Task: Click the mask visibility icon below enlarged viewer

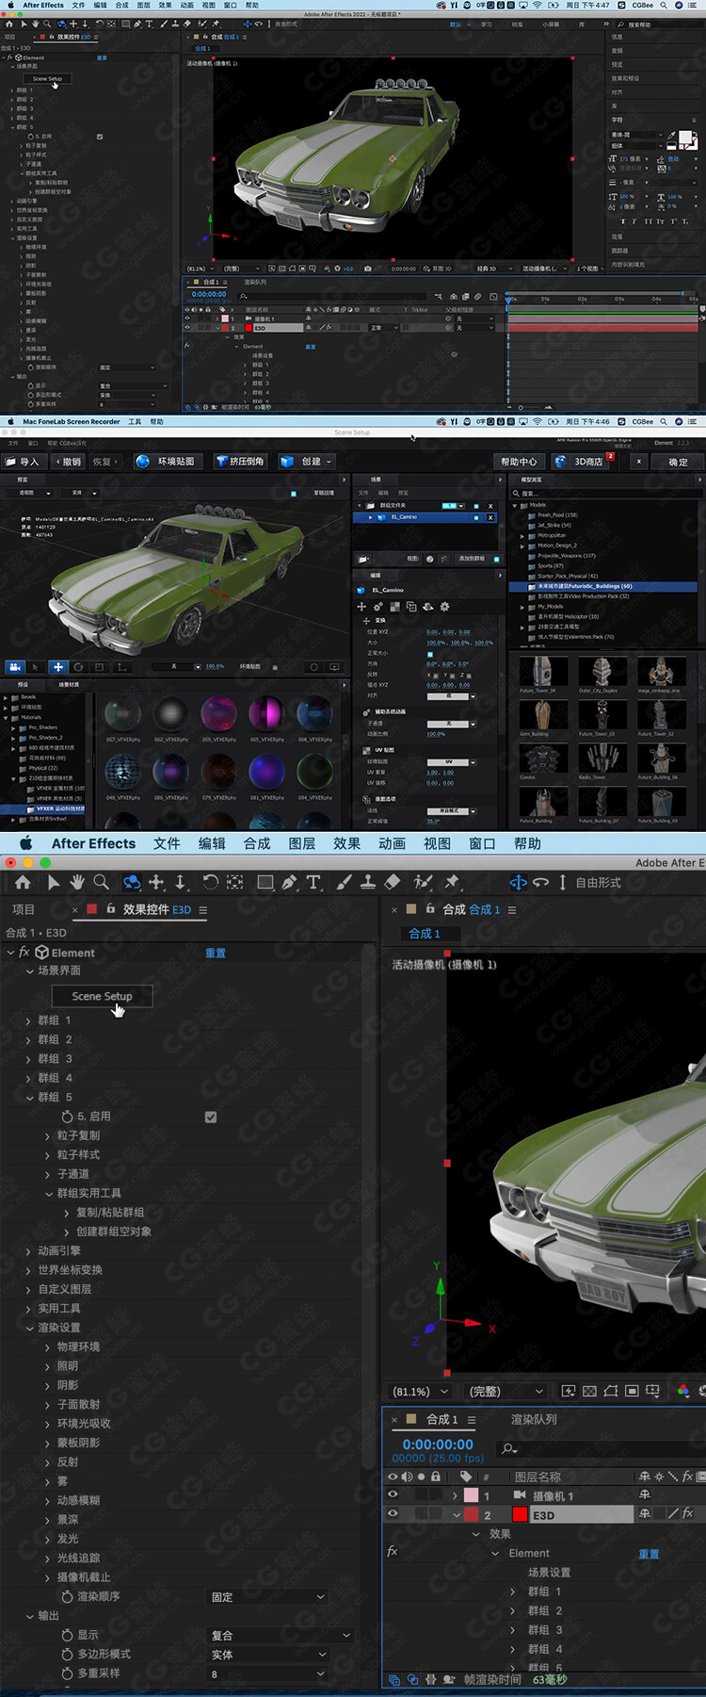Action: pos(611,1391)
